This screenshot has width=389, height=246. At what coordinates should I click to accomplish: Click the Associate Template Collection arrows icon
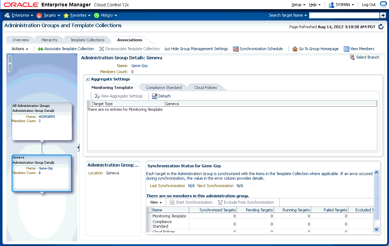pos(40,49)
